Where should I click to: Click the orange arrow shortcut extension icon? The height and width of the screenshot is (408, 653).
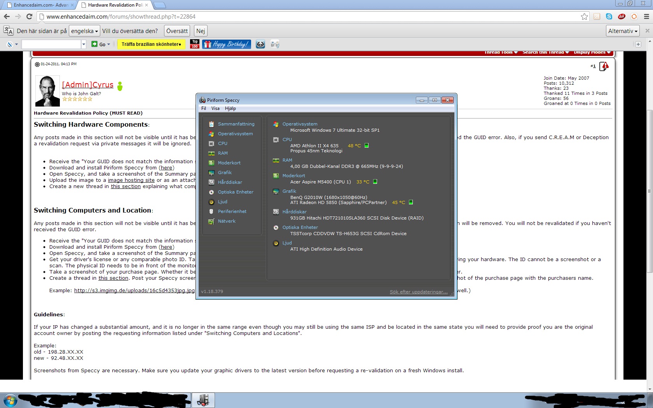[597, 16]
